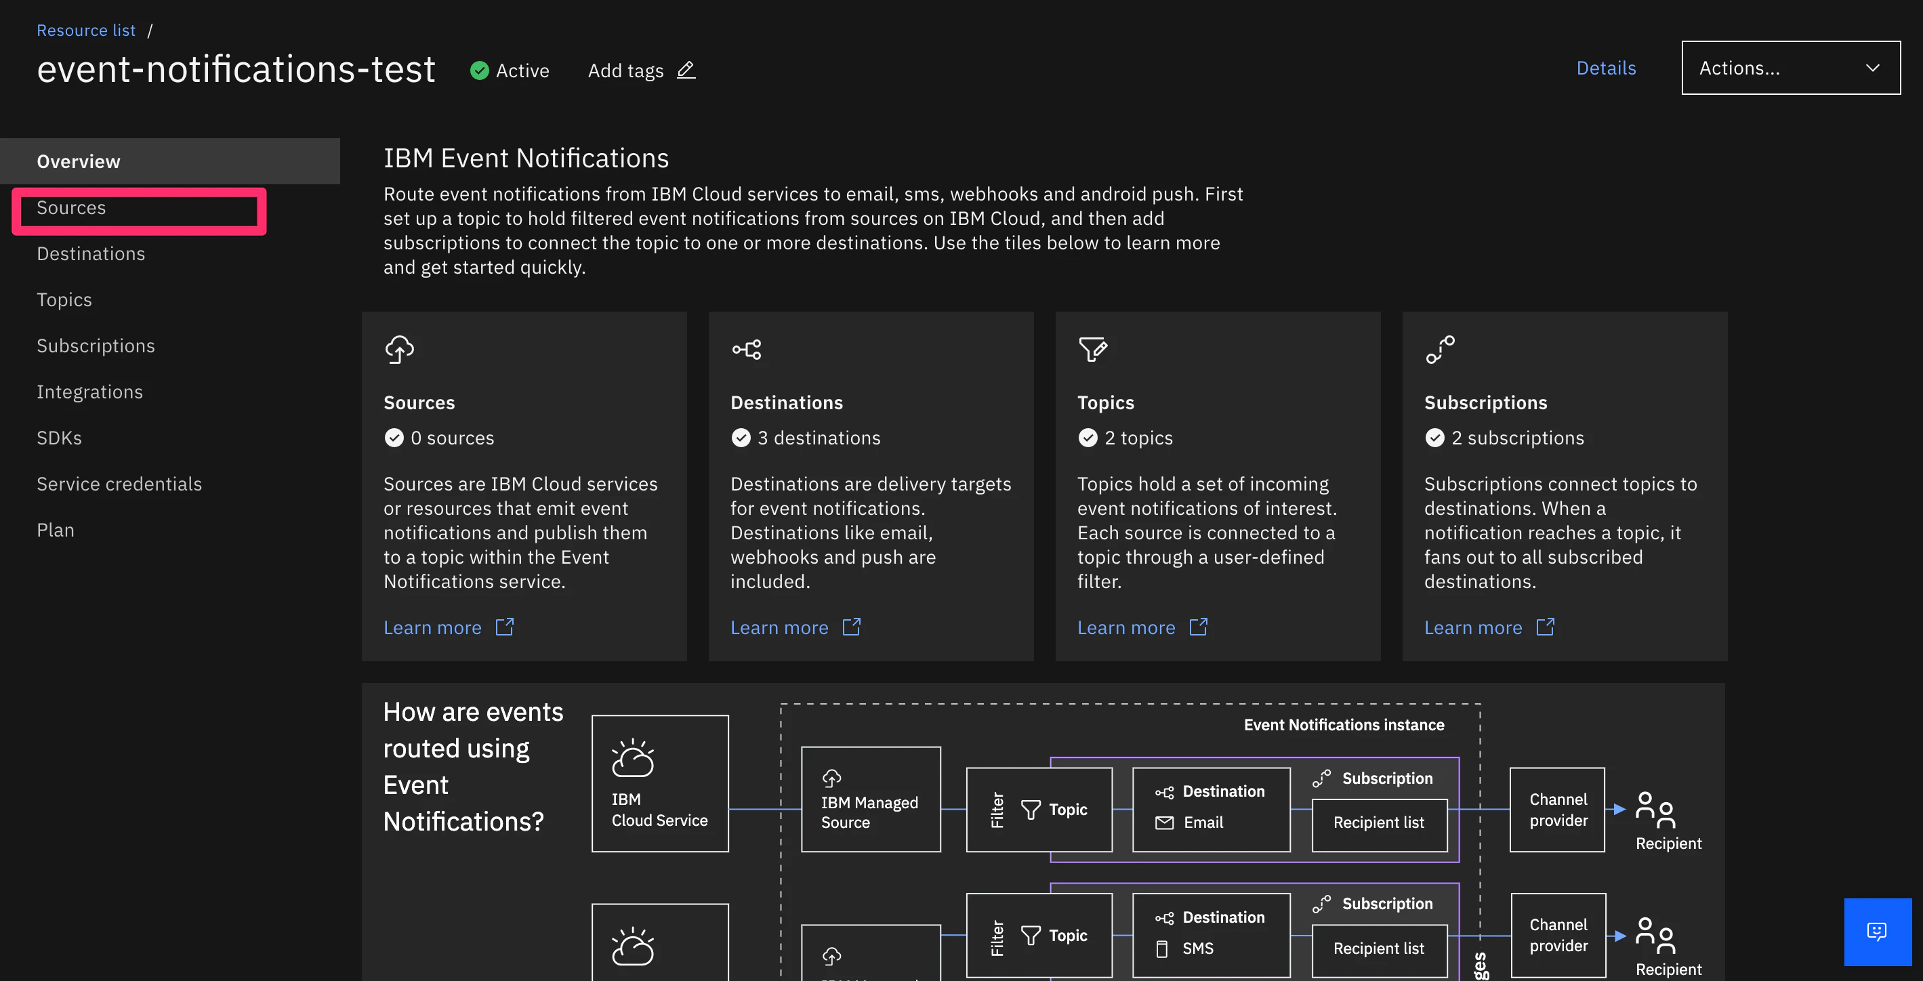Click the IBM Managed Source upload icon
This screenshot has width=1923, height=981.
pos(831,778)
